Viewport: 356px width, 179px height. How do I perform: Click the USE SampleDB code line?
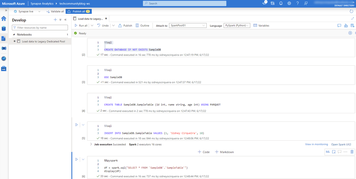(x=113, y=77)
